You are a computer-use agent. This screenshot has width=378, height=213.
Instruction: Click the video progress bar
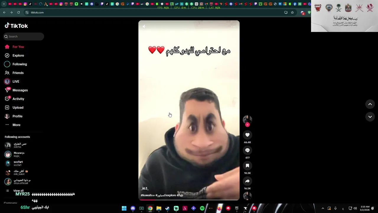(x=189, y=200)
